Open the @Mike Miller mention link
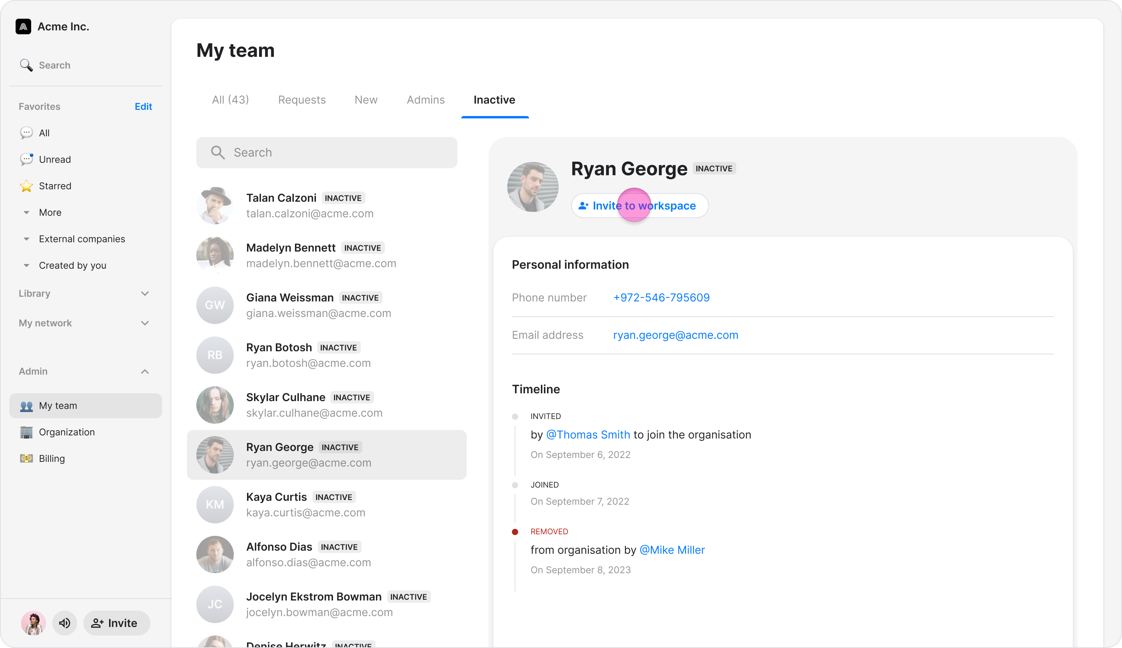Screen dimensions: 1122x648 pyautogui.click(x=672, y=550)
